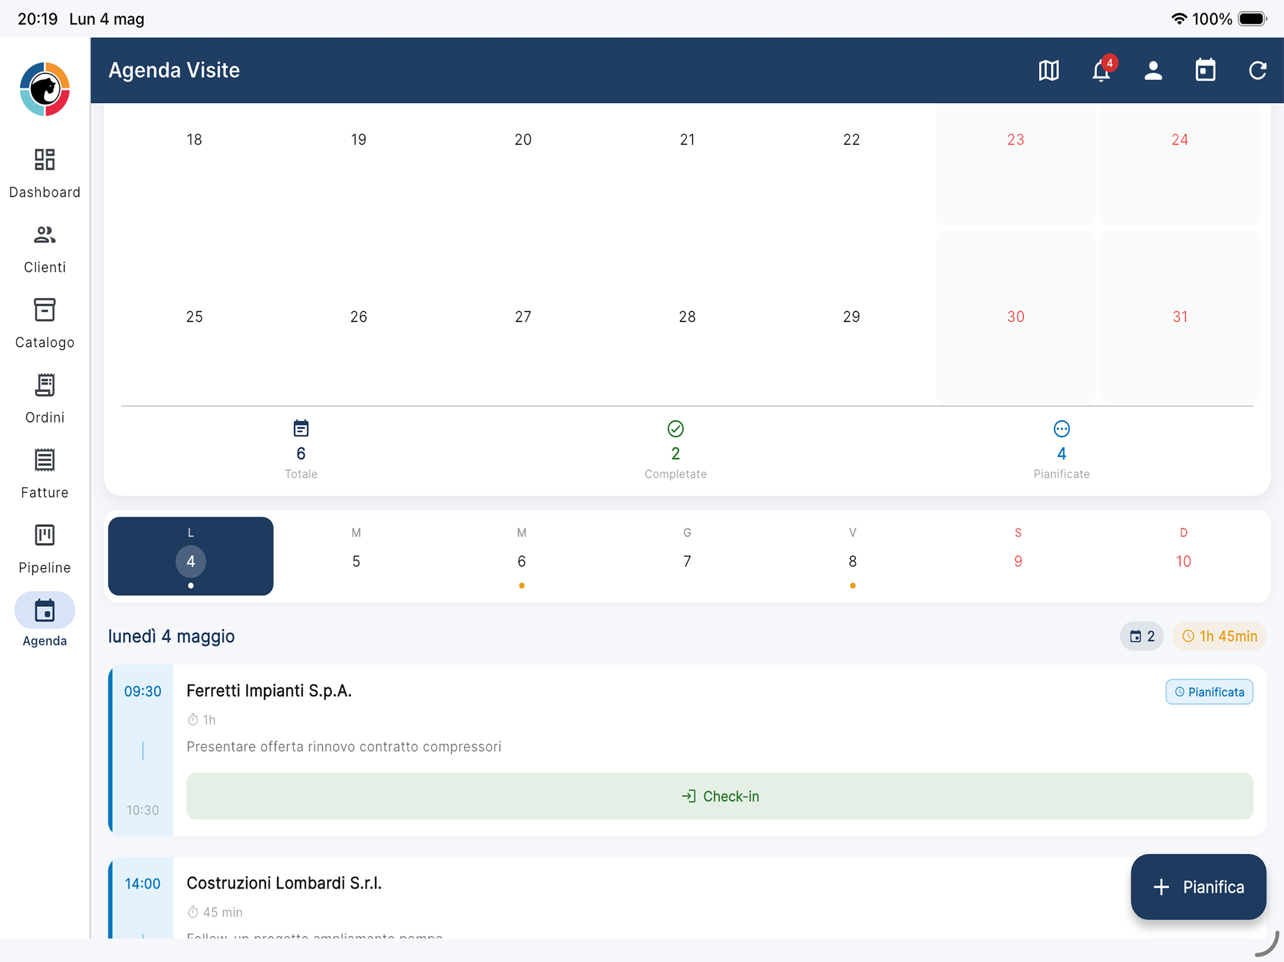Tap the Pianificata status badge
The height and width of the screenshot is (962, 1284).
coord(1209,691)
